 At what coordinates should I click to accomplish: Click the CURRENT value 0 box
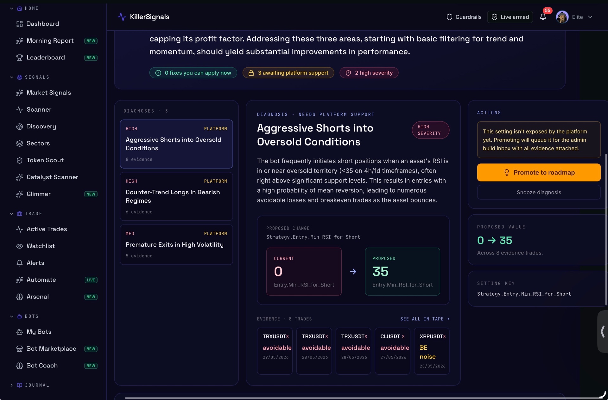[x=304, y=272]
